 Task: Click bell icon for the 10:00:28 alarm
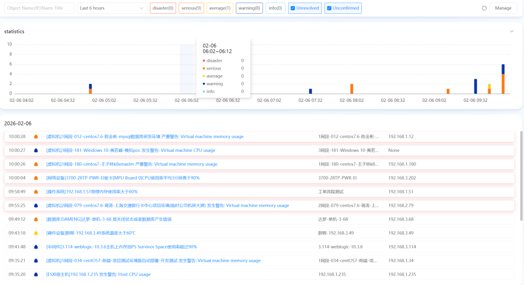pos(36,137)
